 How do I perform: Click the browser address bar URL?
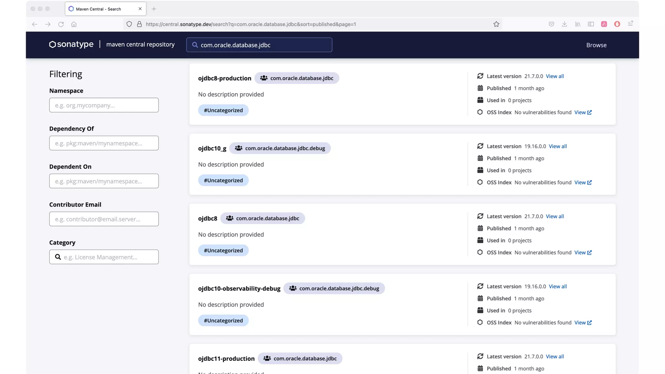[251, 24]
